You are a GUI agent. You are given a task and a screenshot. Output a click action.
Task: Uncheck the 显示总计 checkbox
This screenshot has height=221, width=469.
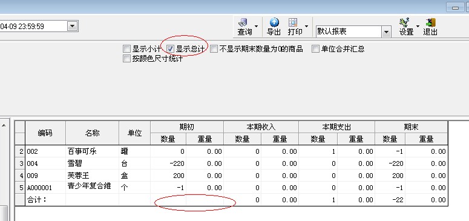pyautogui.click(x=170, y=48)
